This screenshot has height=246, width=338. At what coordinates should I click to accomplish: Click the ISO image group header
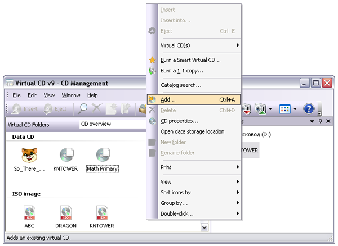point(26,194)
